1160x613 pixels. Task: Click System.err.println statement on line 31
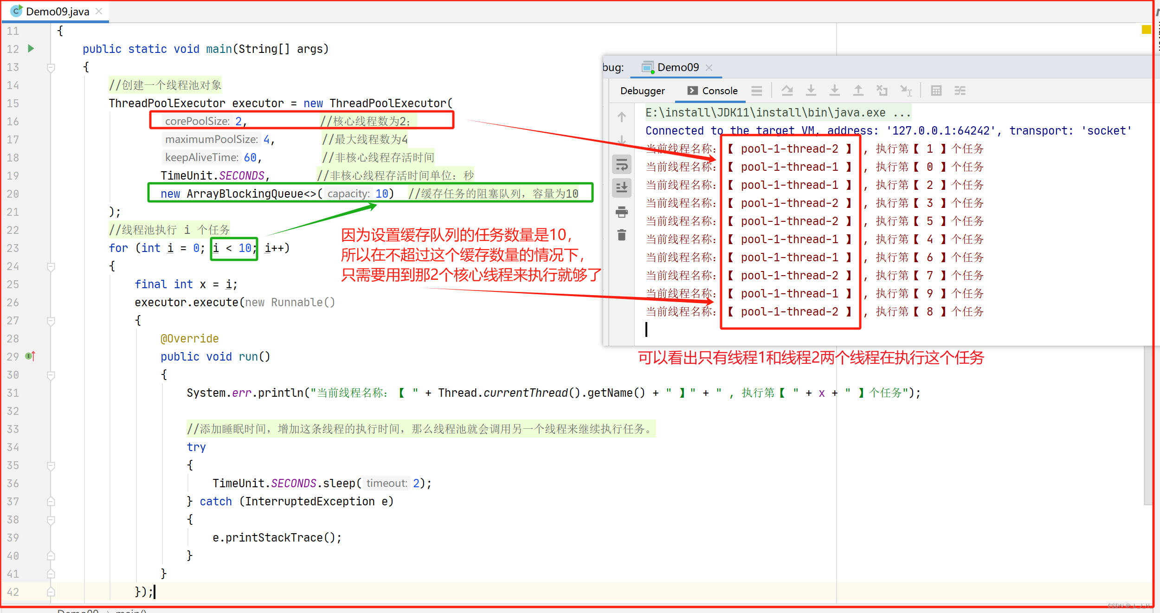(x=554, y=393)
